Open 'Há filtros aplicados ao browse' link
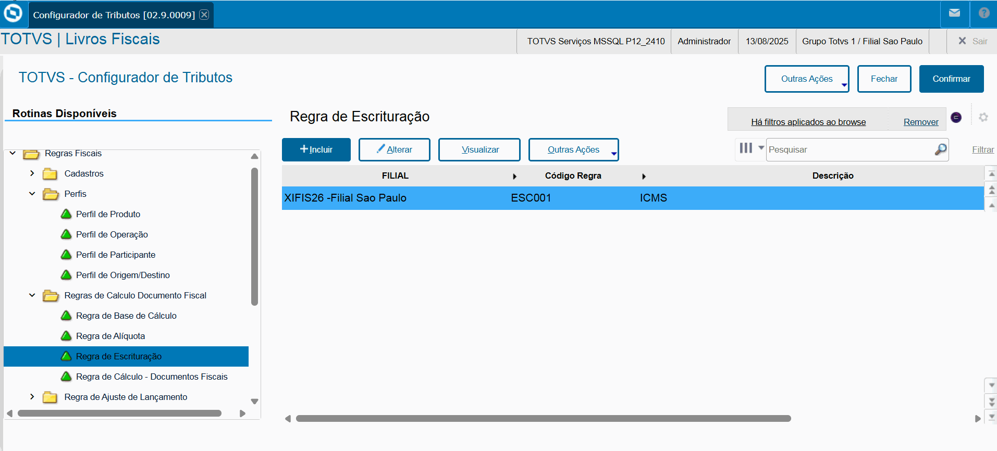Viewport: 997px width, 451px height. [x=808, y=122]
